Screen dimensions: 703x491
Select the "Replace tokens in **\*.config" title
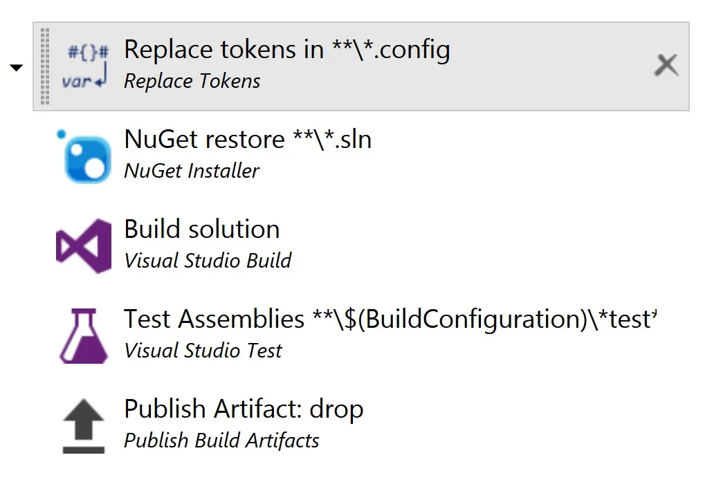(x=286, y=50)
